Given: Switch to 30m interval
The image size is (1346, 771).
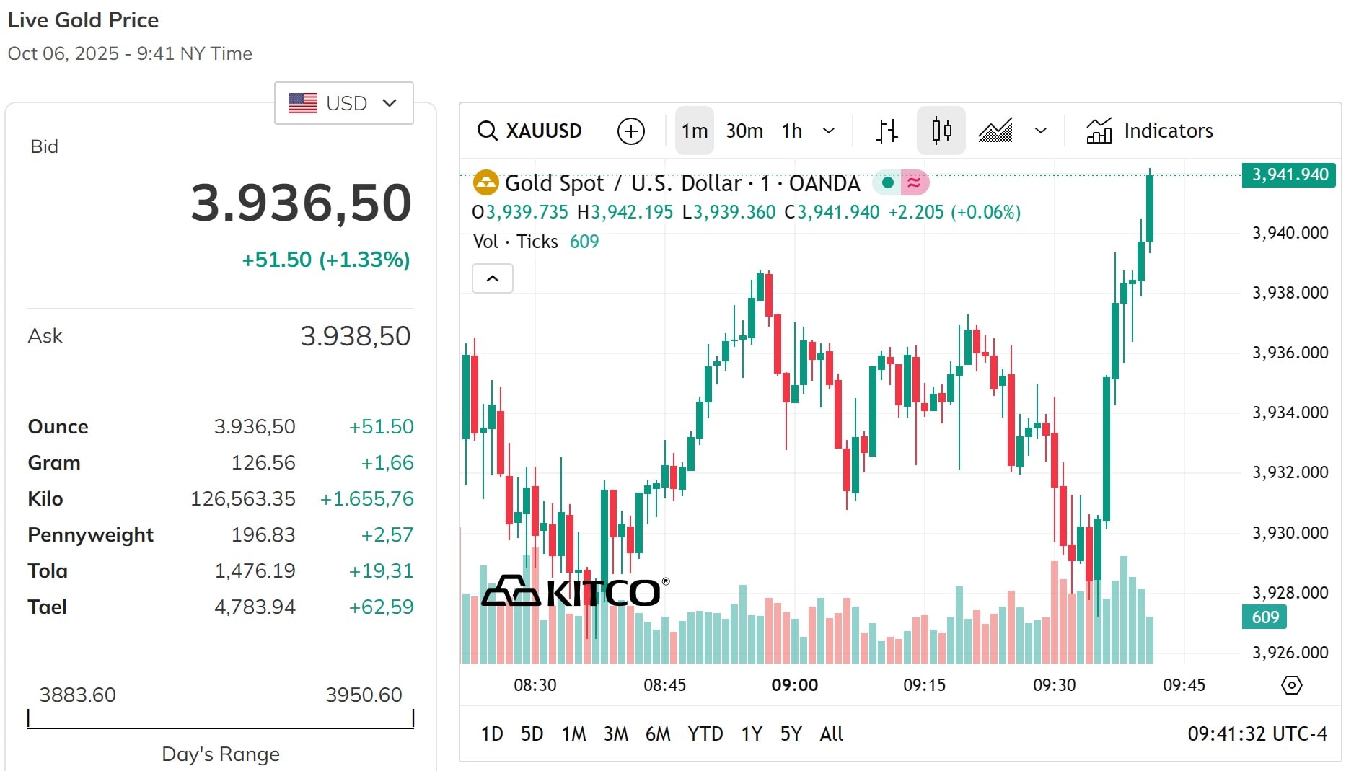Looking at the screenshot, I should tap(744, 131).
